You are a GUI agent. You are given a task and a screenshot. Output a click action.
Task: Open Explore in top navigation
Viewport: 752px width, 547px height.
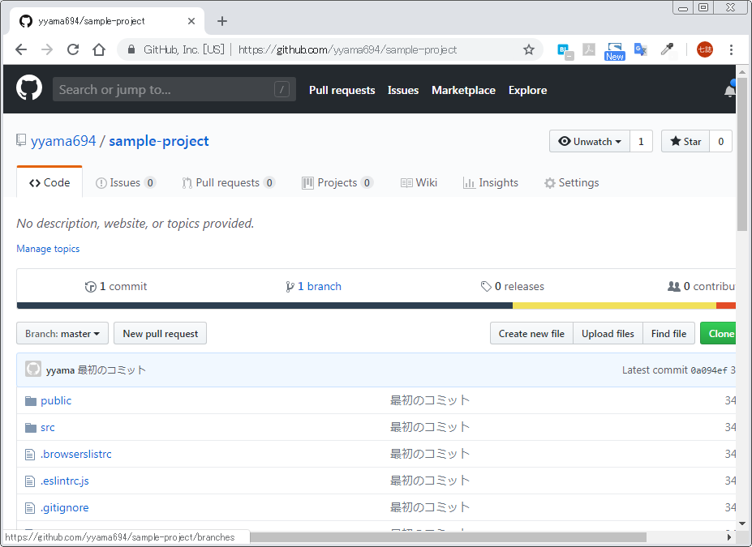tap(527, 90)
